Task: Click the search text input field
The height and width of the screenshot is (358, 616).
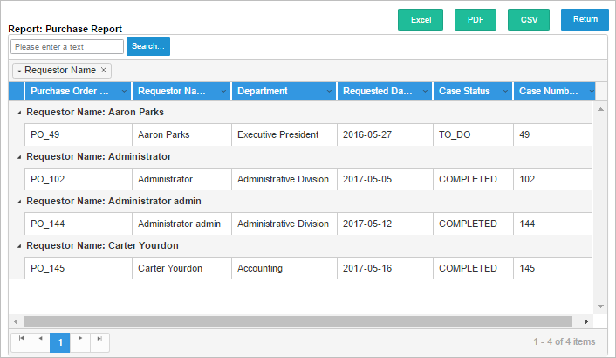Action: tap(67, 46)
